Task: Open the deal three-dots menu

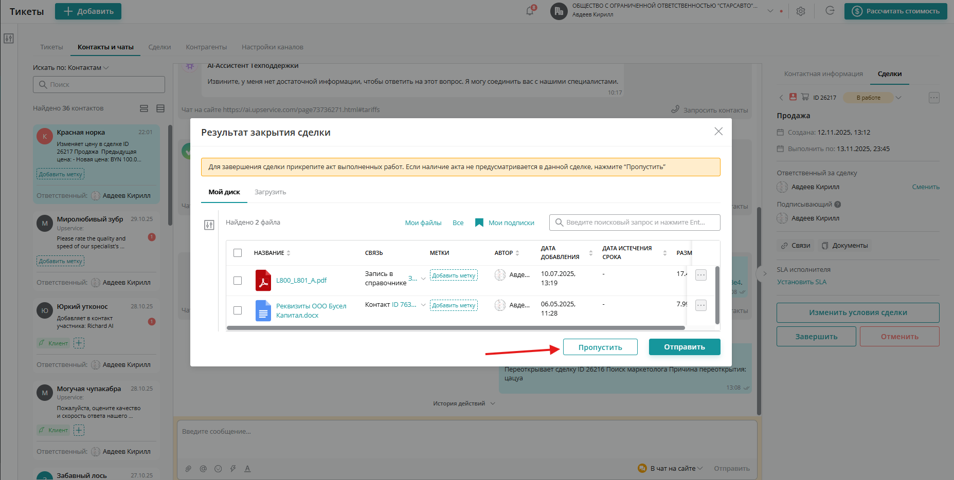Action: click(x=934, y=98)
